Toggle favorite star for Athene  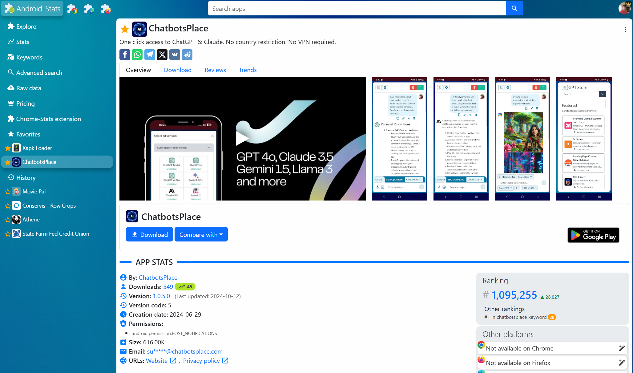pos(8,220)
